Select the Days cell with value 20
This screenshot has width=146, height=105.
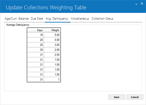[36, 40]
